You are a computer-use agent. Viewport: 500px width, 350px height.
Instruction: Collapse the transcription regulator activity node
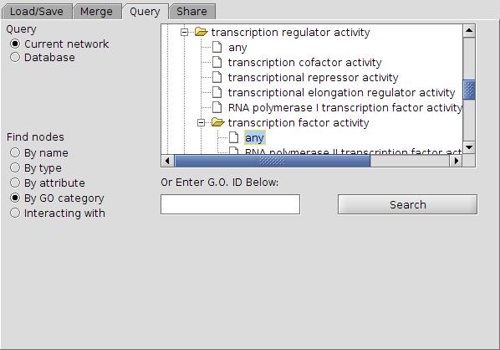184,32
